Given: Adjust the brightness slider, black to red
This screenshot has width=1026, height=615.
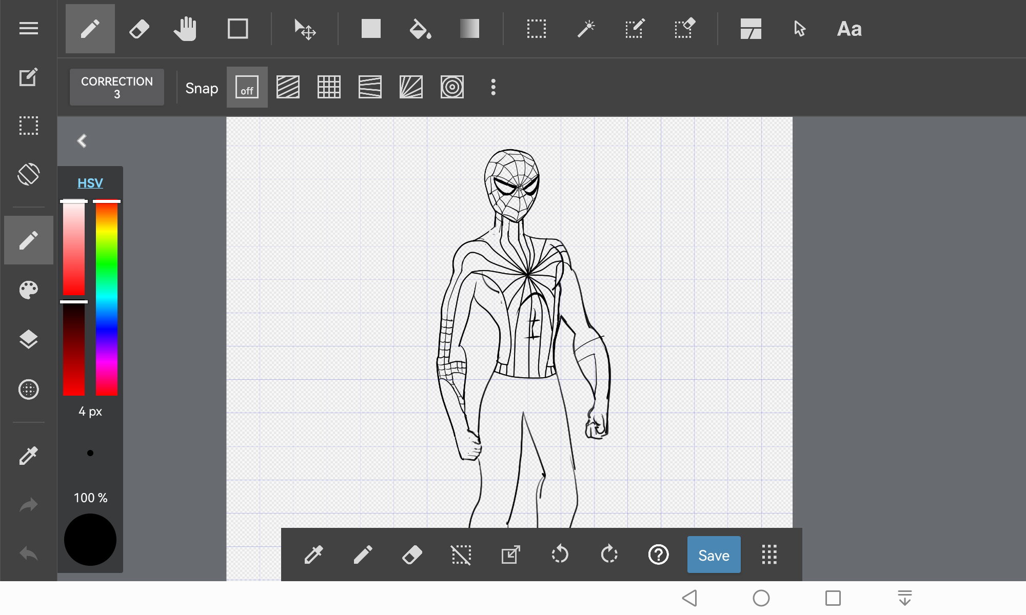Looking at the screenshot, I should tap(74, 349).
